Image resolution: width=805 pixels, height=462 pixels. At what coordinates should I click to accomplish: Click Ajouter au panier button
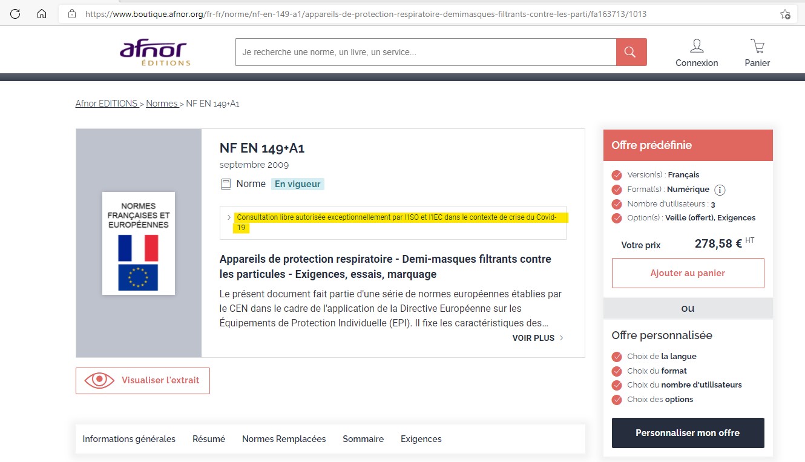pyautogui.click(x=688, y=273)
